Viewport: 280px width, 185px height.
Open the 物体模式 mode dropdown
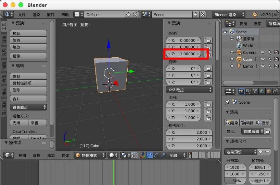click(x=90, y=155)
